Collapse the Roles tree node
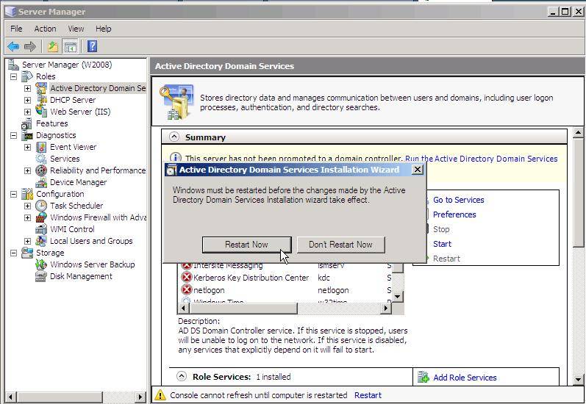 pos(13,76)
